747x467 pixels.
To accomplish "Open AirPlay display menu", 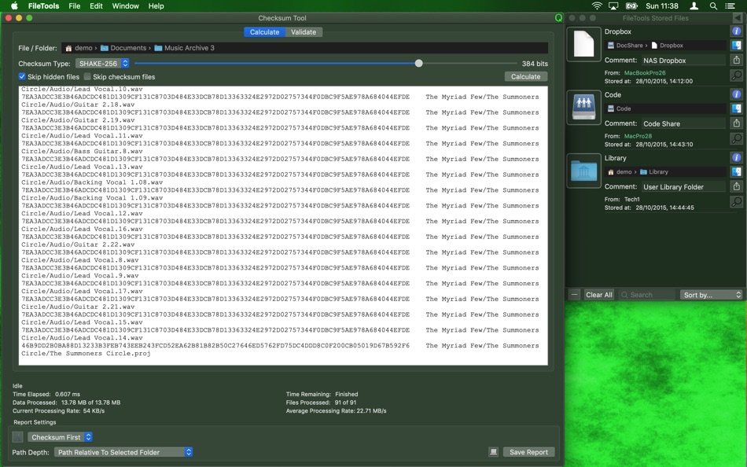I will coord(613,6).
